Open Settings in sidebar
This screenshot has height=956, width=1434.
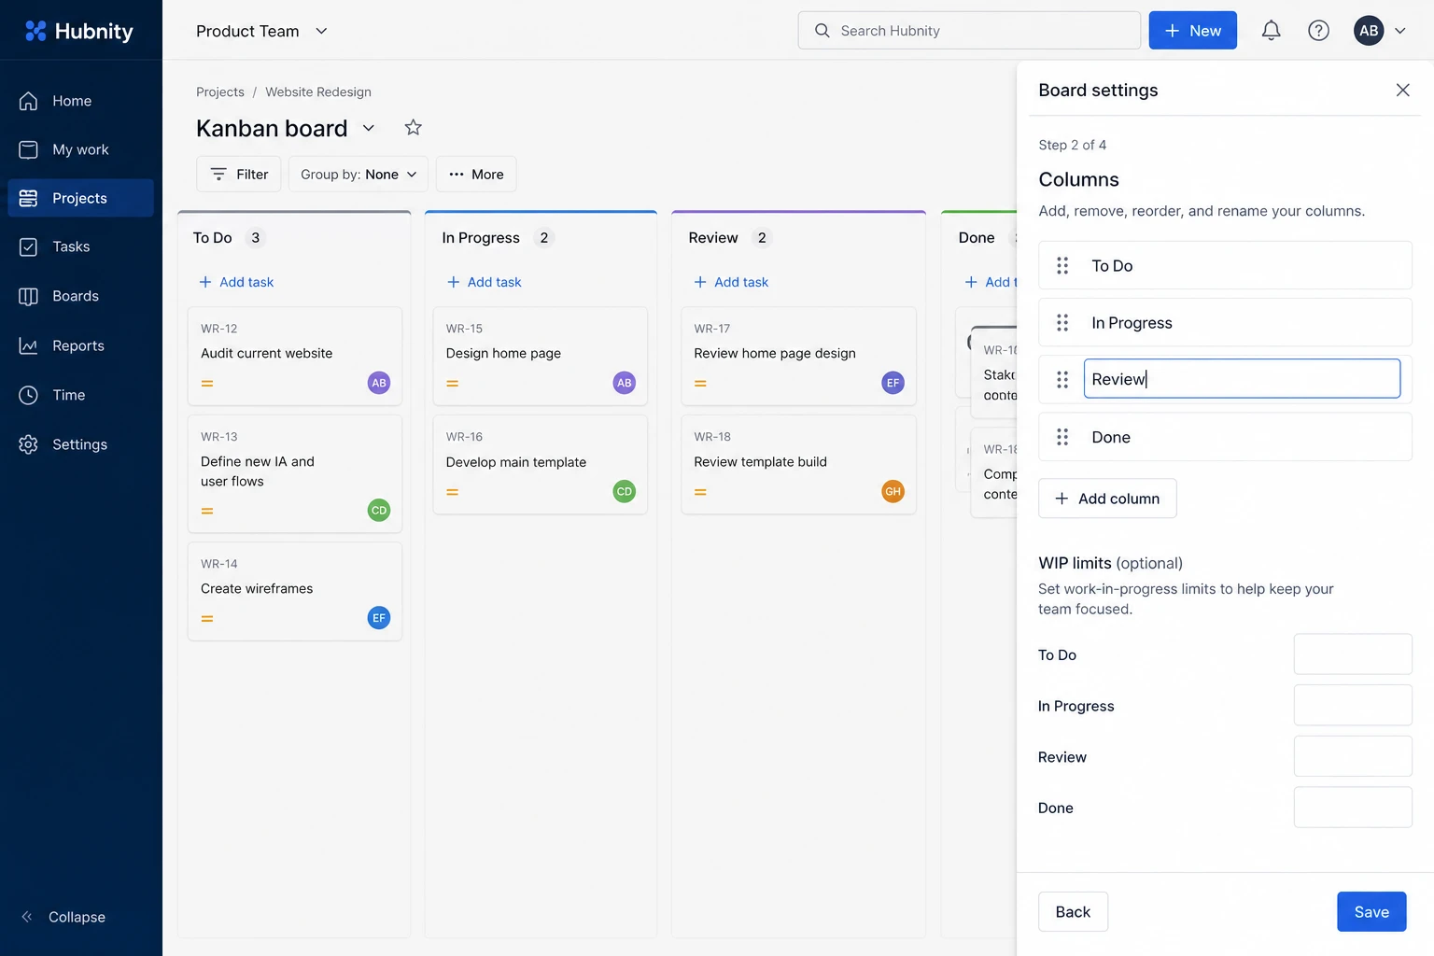pyautogui.click(x=81, y=444)
